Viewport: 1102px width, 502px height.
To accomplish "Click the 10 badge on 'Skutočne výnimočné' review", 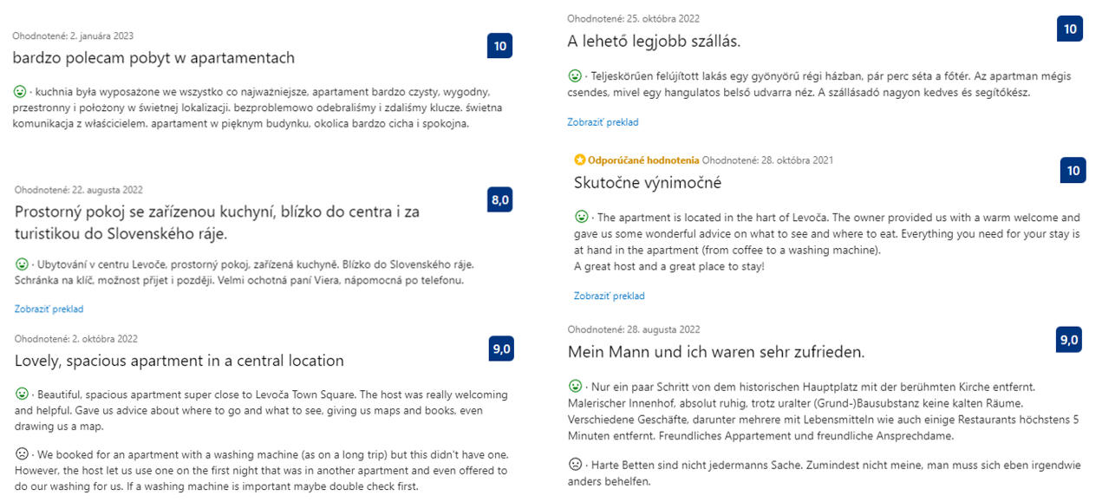I will 1073,171.
